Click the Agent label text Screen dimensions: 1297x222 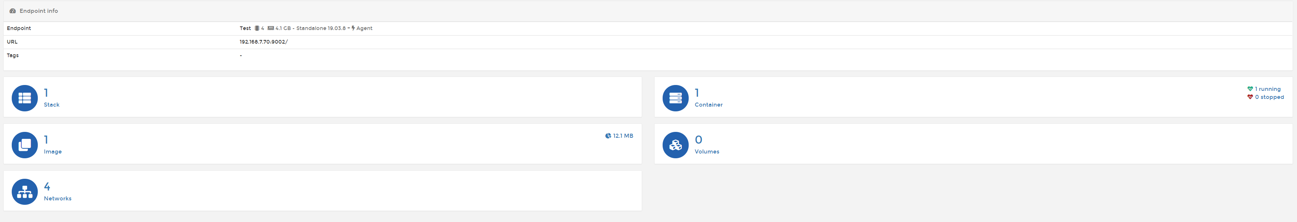point(365,28)
